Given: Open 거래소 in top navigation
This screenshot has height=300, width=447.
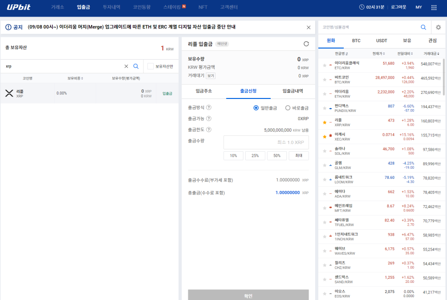Looking at the screenshot, I should pyautogui.click(x=57, y=7).
